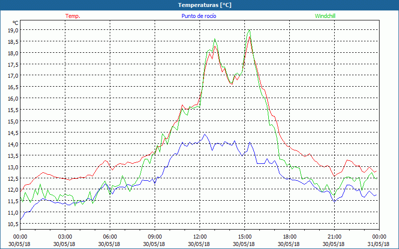399x249 pixels.
Task: Click the 03:00 time axis label
Action: coord(65,237)
